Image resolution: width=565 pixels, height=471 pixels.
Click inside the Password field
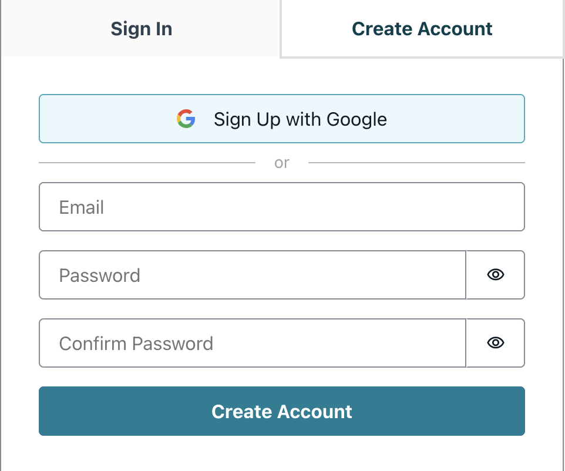point(253,275)
